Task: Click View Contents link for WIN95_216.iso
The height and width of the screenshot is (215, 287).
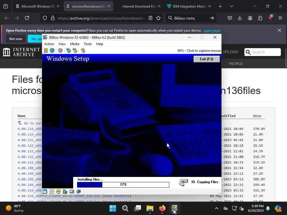Action: coord(117,196)
